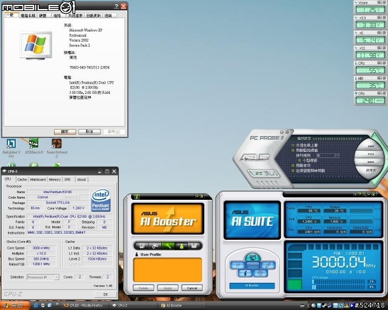Click the DMI button on PC Probe II

pos(370,146)
